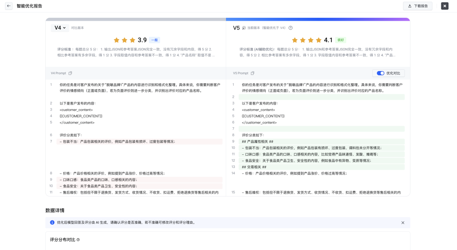Click V4 line {{CUSTOMER_CONTENT}}
The image size is (457, 250).
(x=81, y=116)
